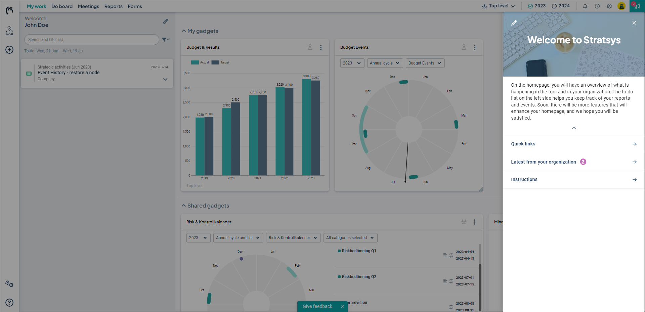Image resolution: width=645 pixels, height=312 pixels.
Task: Close the Welcome to Stratsys panel
Action: (634, 23)
